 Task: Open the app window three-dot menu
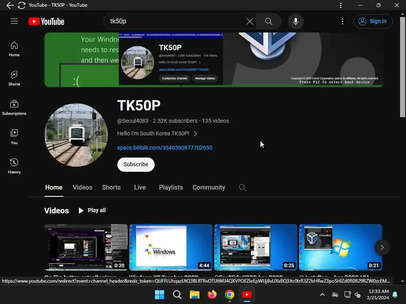[x=341, y=5]
